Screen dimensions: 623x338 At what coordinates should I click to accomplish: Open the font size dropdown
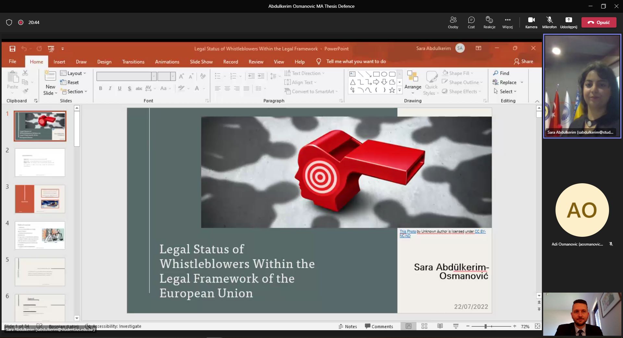click(173, 76)
